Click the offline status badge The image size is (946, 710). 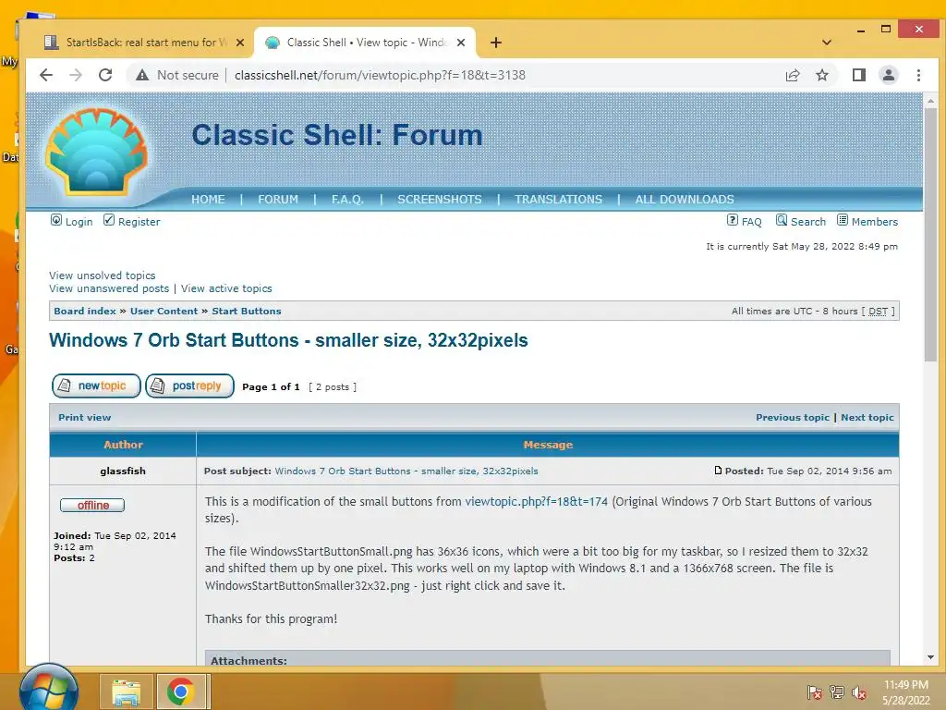(x=92, y=505)
